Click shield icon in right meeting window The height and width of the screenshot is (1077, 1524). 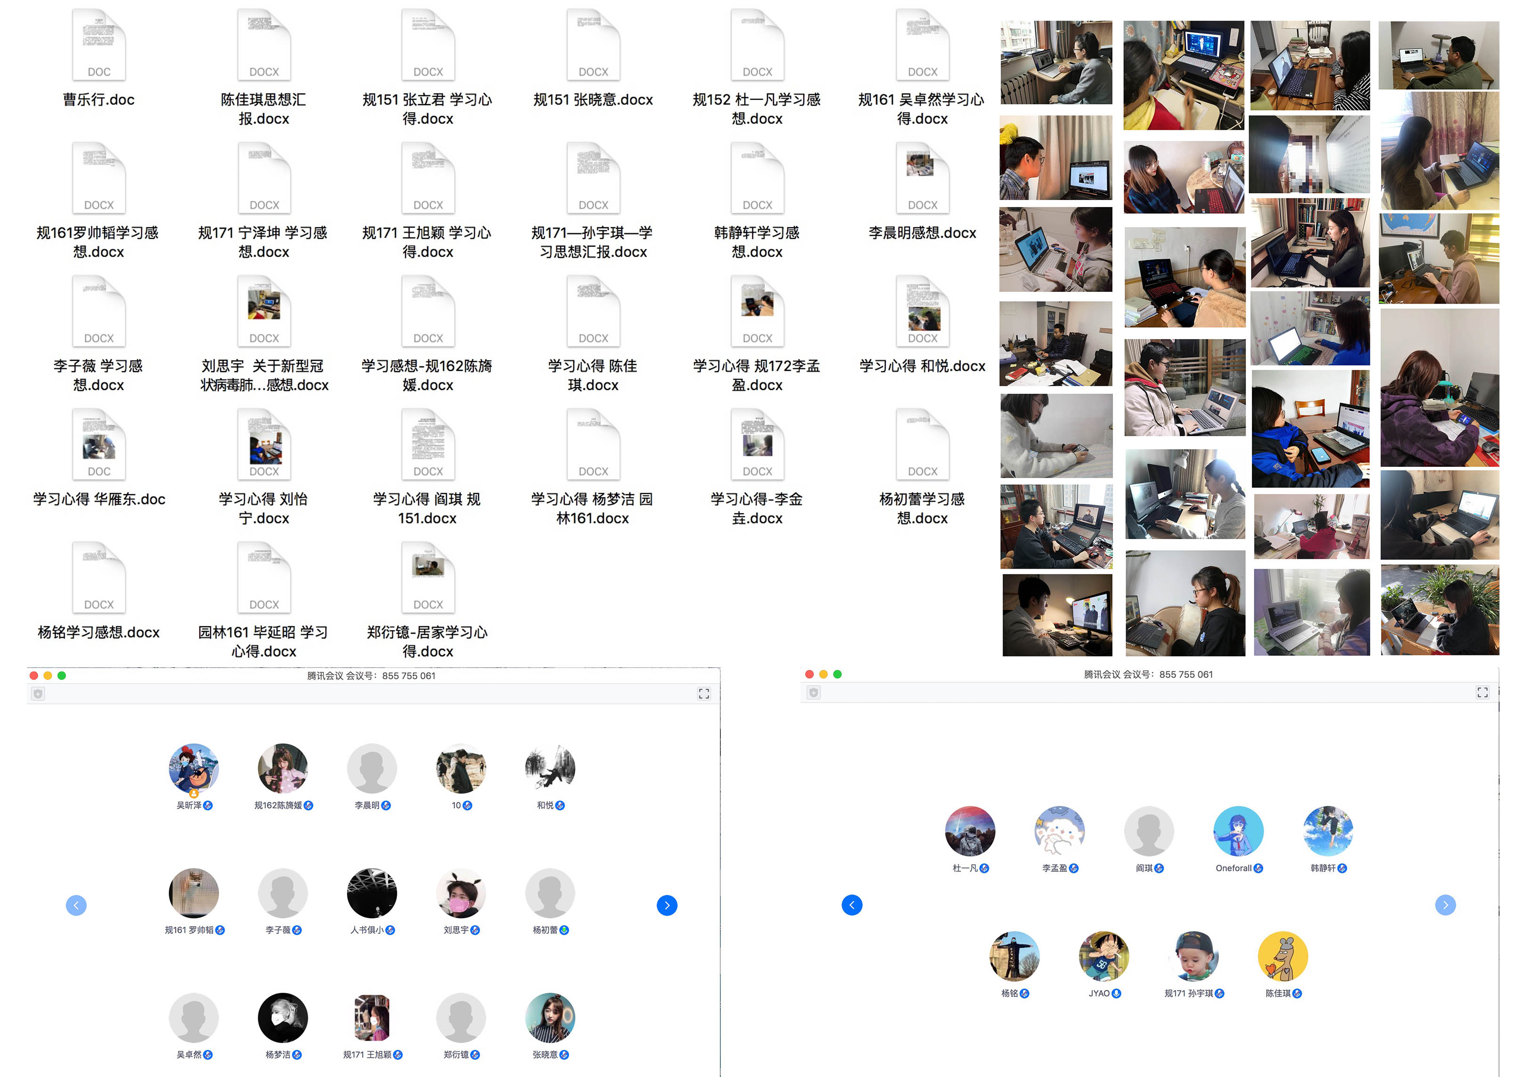(814, 693)
